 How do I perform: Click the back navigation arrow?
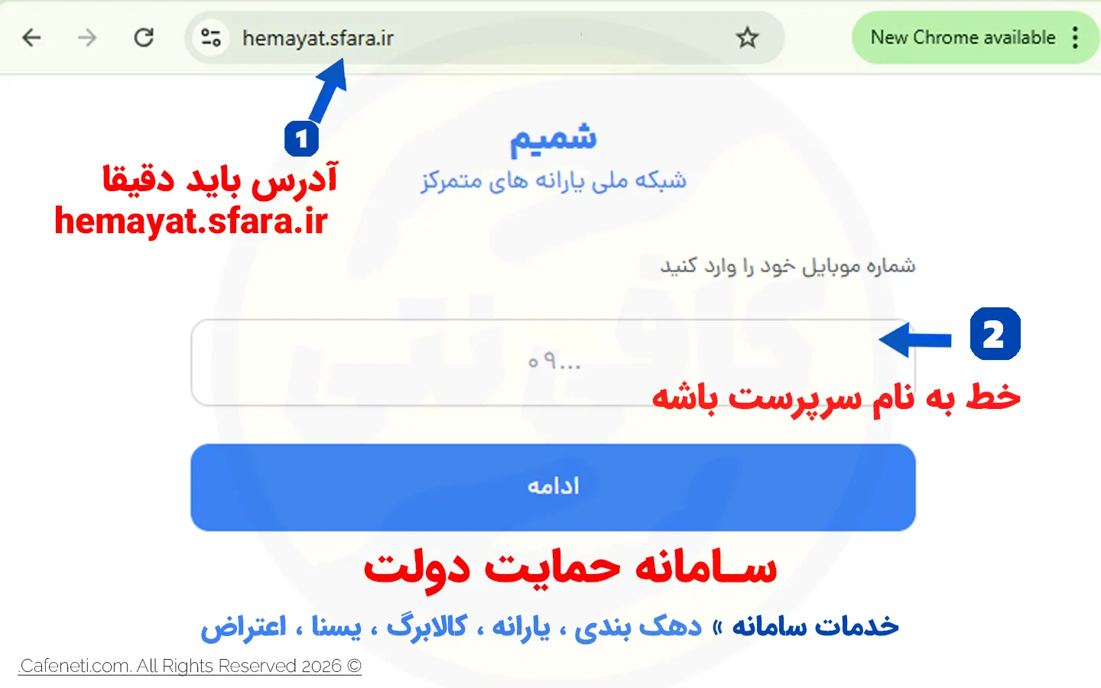(x=31, y=37)
